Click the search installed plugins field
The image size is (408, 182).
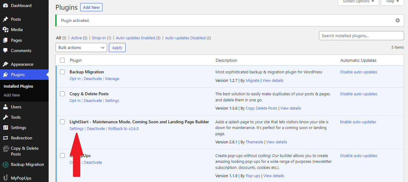coord(361,36)
